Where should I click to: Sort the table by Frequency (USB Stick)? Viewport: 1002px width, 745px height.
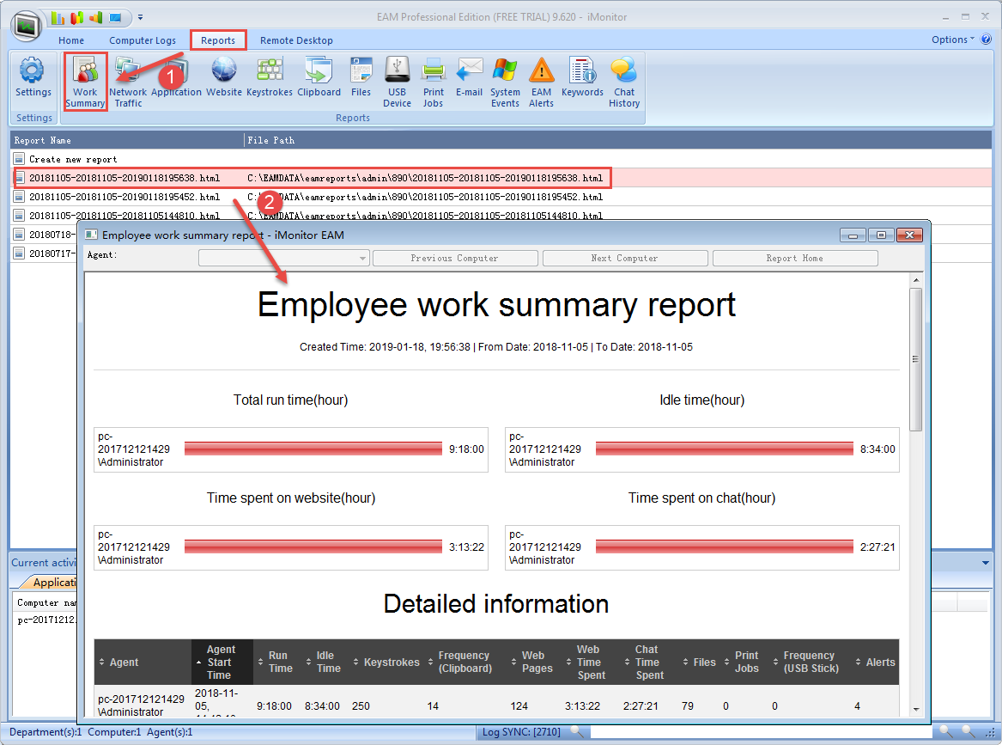[x=807, y=663]
